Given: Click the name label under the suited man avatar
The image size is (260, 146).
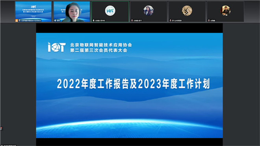Looking at the screenshot, I should point(213,21).
